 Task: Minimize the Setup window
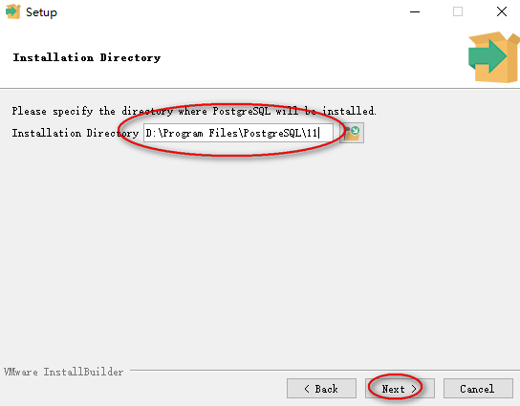[415, 11]
